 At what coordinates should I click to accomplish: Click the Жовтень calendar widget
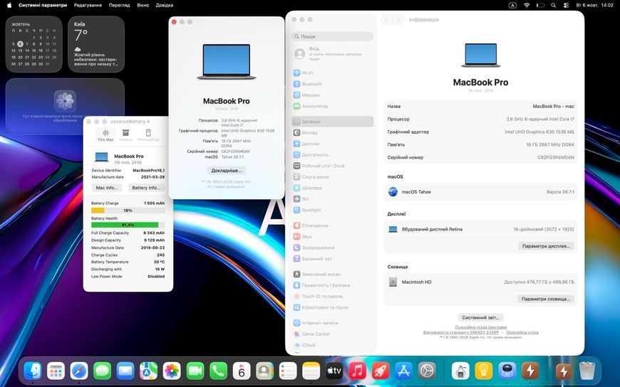pos(34,44)
